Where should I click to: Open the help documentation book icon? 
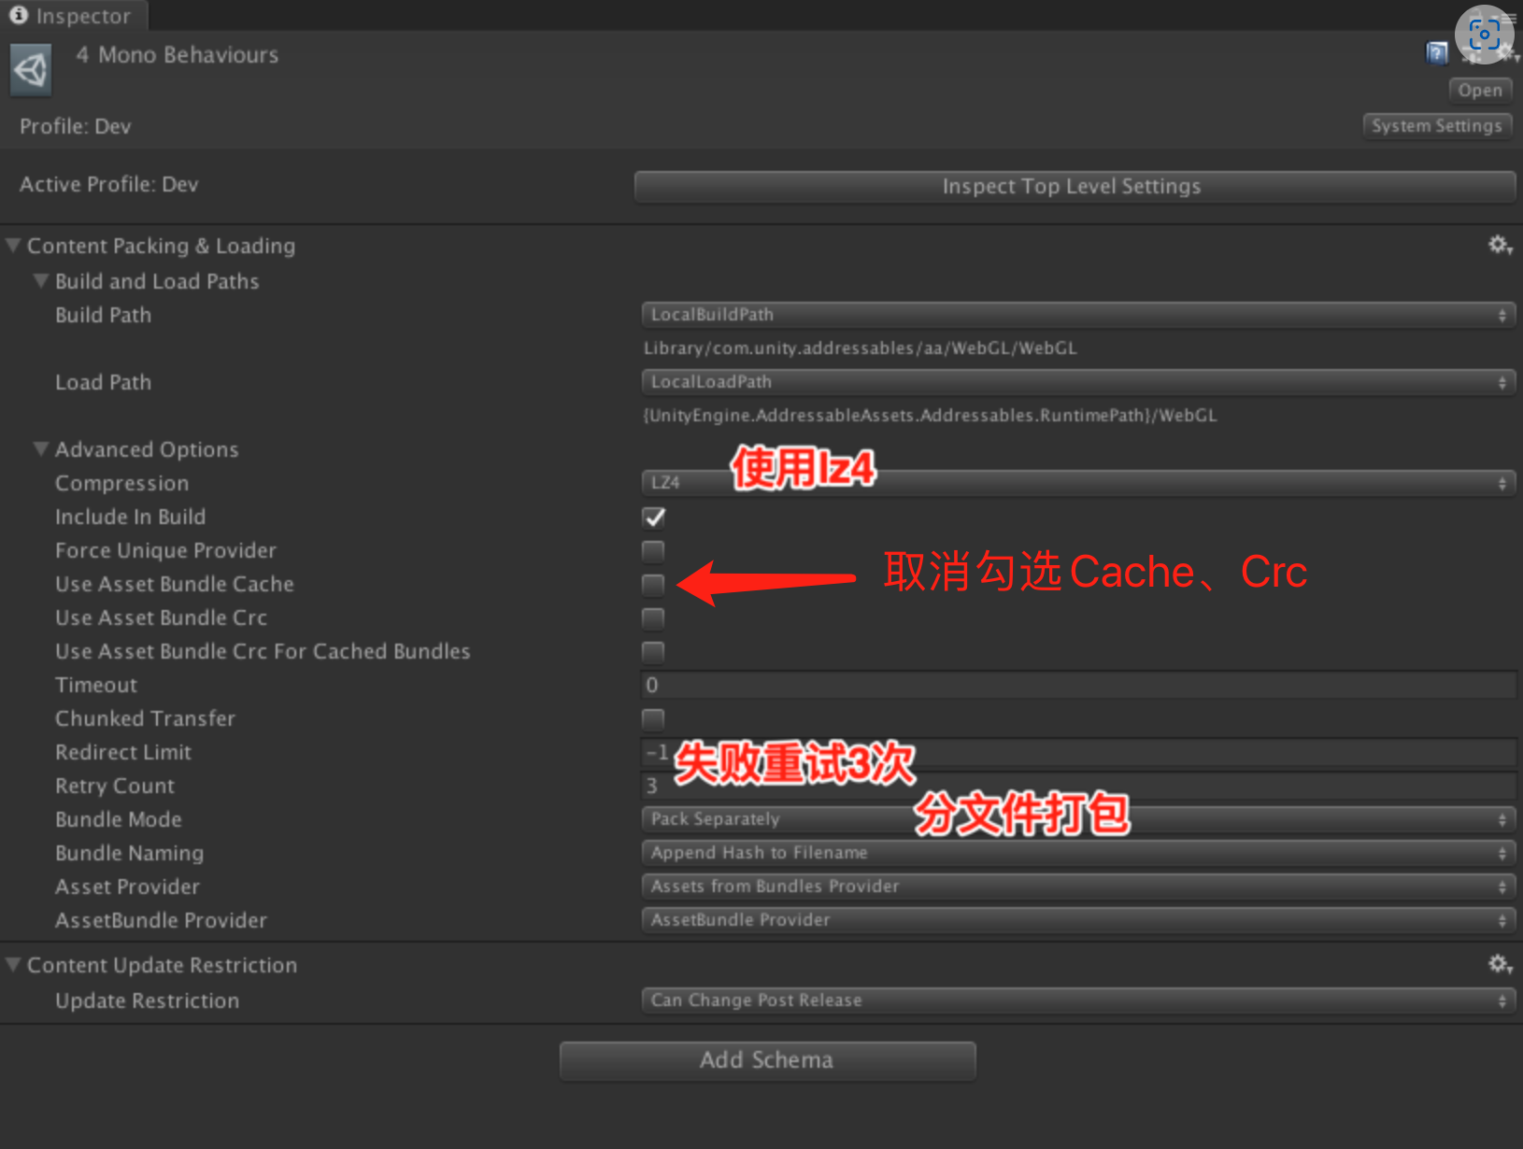tap(1436, 53)
